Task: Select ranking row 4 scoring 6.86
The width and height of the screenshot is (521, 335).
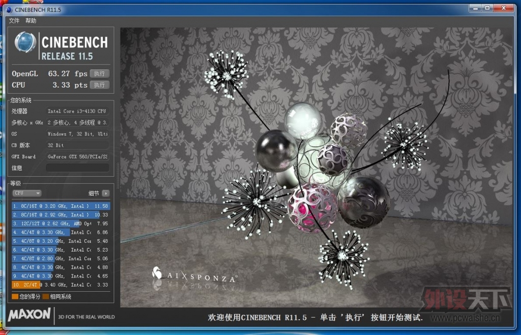Action: click(61, 232)
